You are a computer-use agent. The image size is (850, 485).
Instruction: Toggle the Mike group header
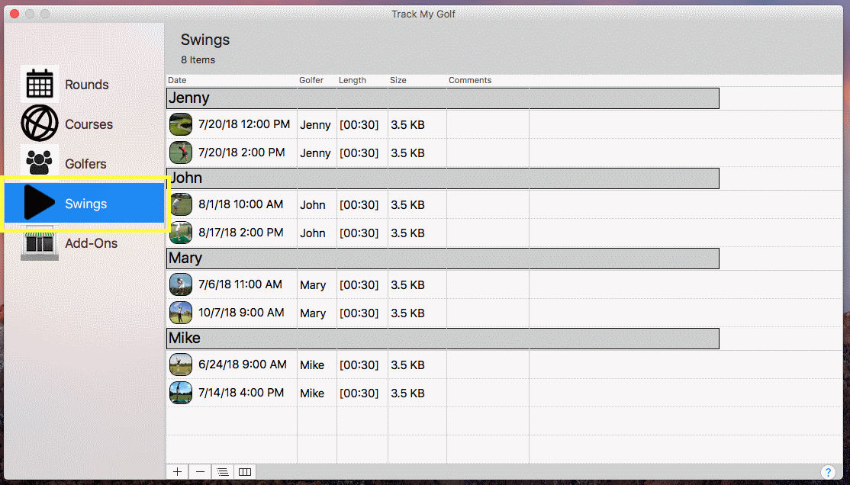coord(443,339)
